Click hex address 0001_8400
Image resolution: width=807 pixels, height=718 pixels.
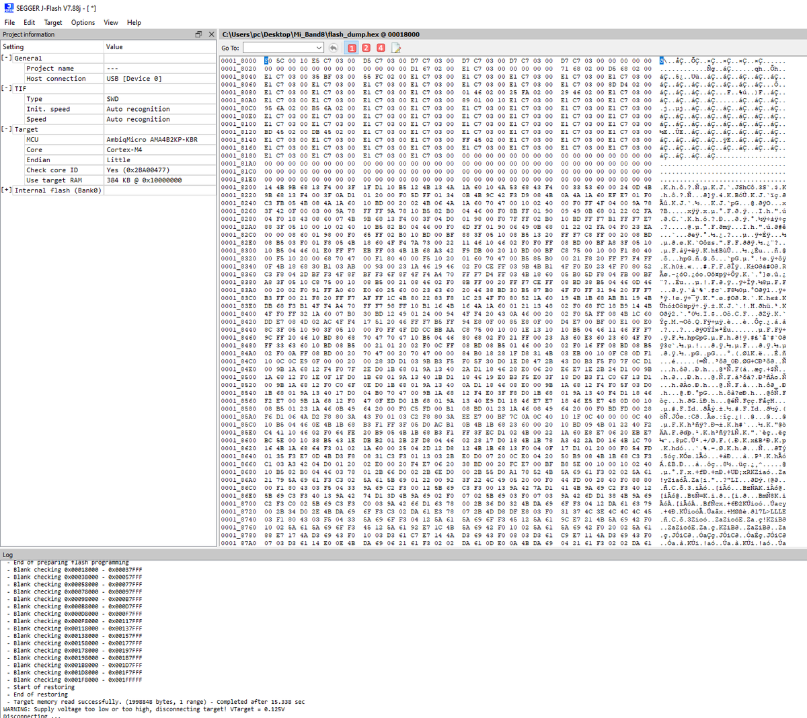pos(238,314)
